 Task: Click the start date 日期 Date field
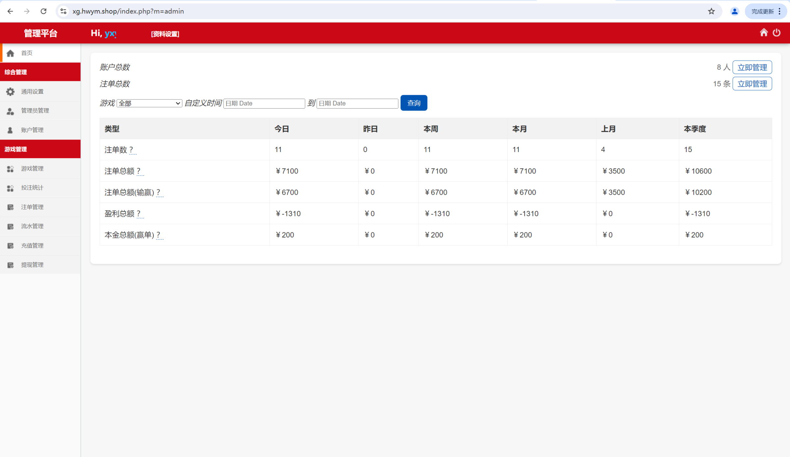tap(264, 103)
